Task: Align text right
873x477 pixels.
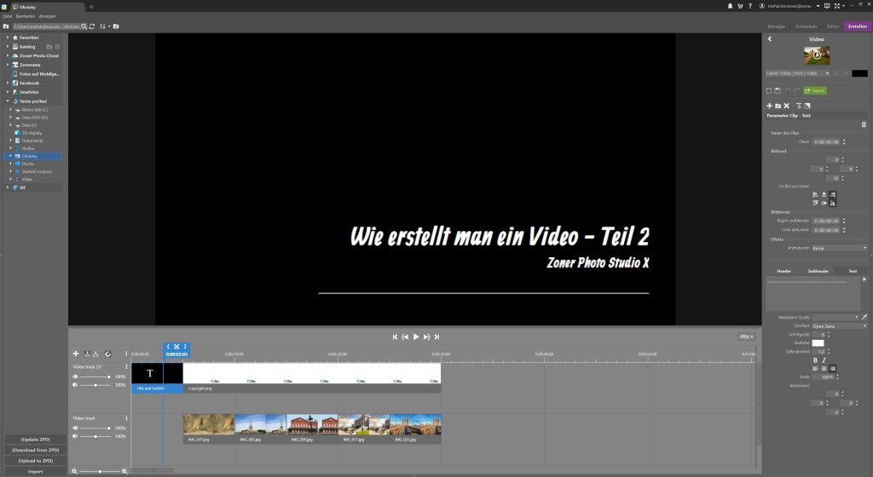Action: 832,369
